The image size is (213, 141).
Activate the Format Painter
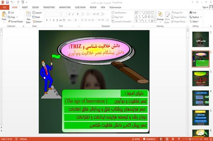click(x=16, y=22)
